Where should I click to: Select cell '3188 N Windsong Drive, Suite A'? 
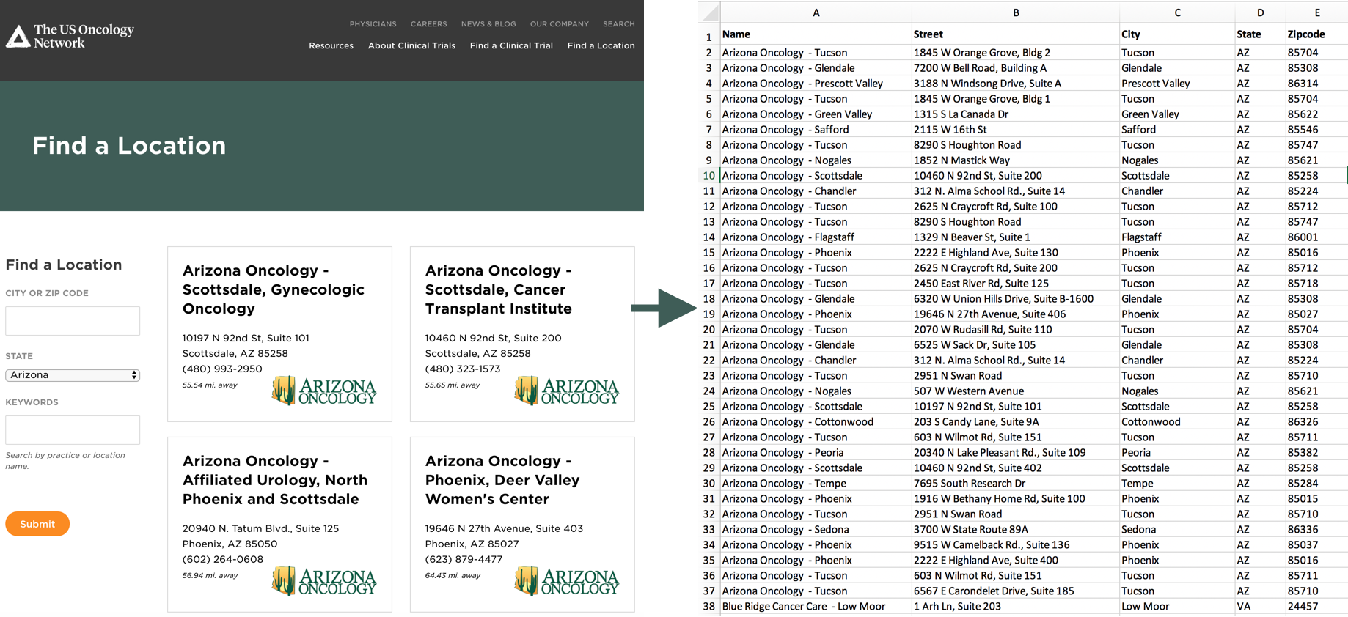coord(1016,84)
